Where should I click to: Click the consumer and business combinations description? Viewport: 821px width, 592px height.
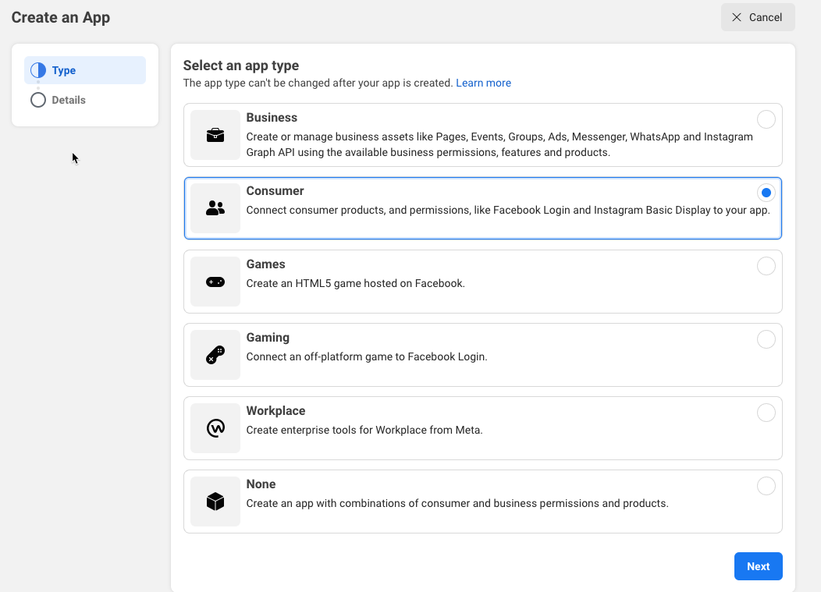pos(457,503)
